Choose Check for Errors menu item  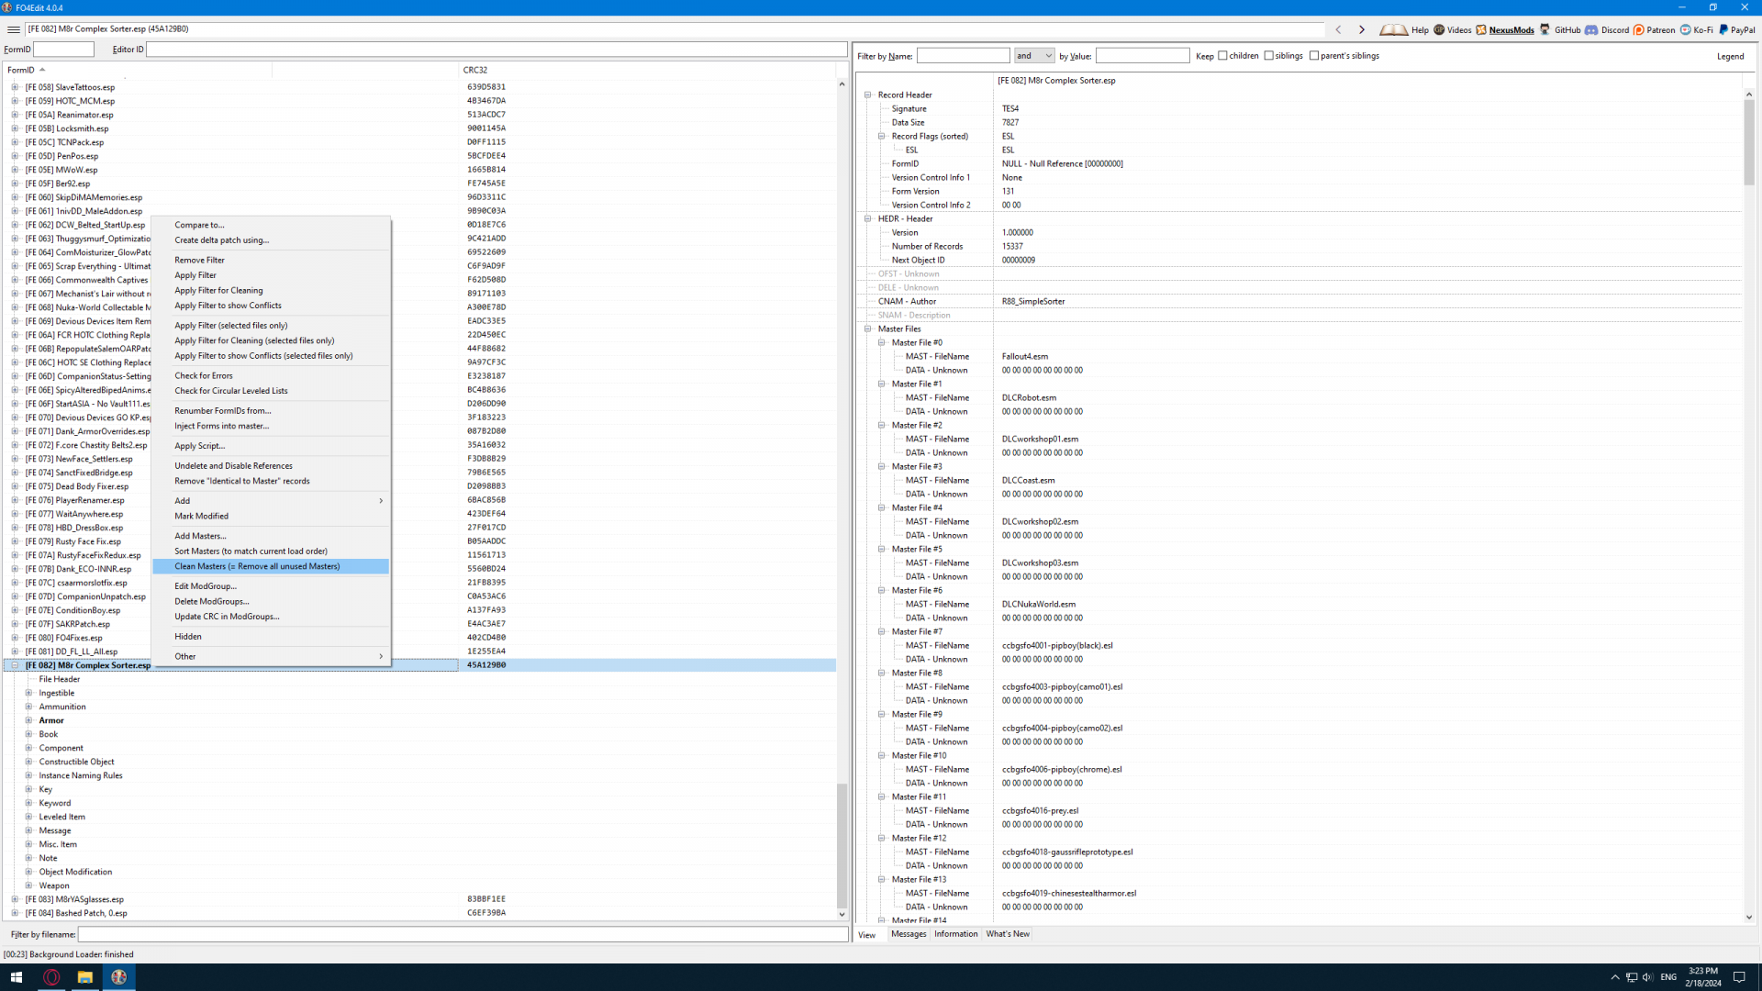(204, 375)
